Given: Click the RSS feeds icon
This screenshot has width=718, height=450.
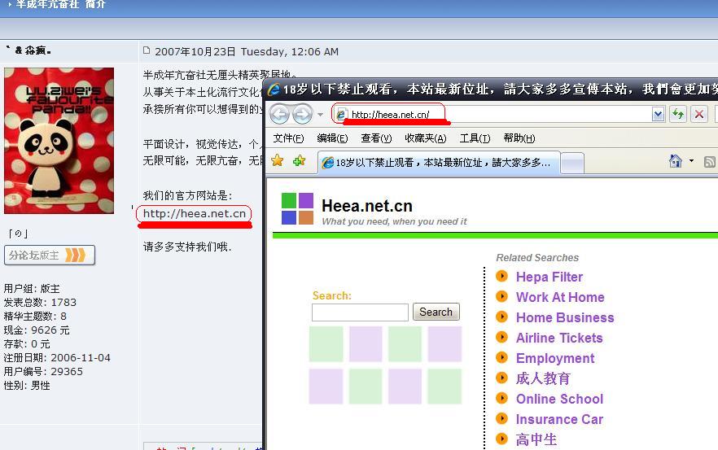Looking at the screenshot, I should coord(710,161).
